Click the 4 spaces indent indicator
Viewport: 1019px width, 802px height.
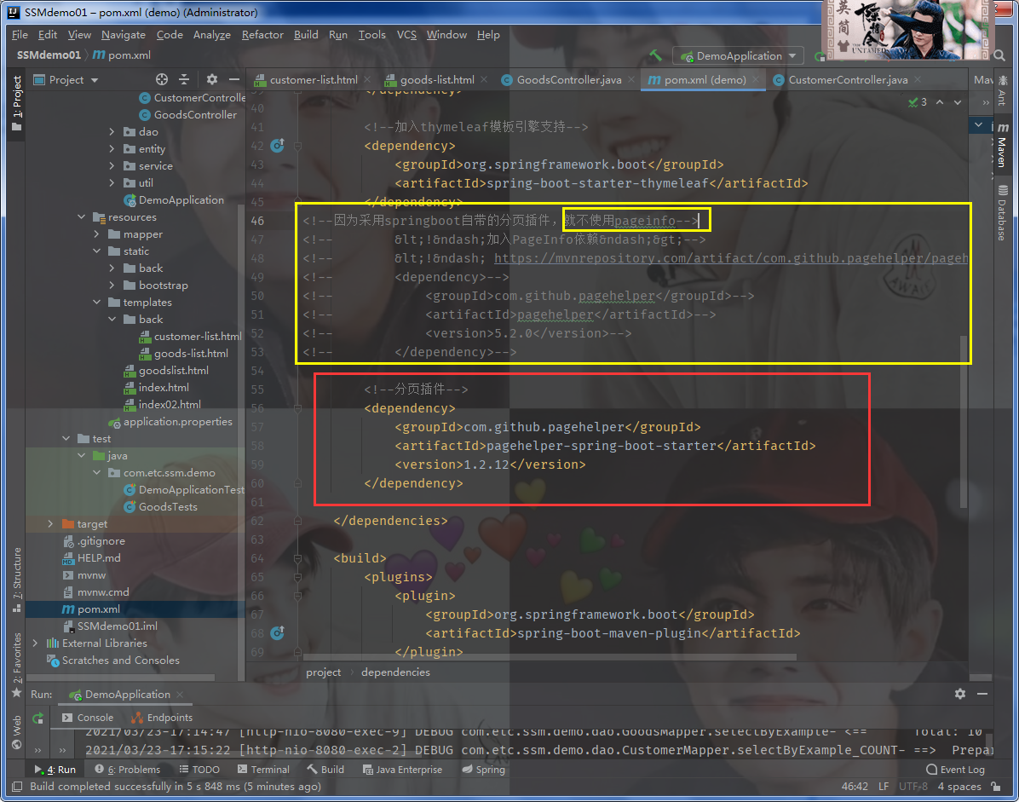pyautogui.click(x=959, y=787)
